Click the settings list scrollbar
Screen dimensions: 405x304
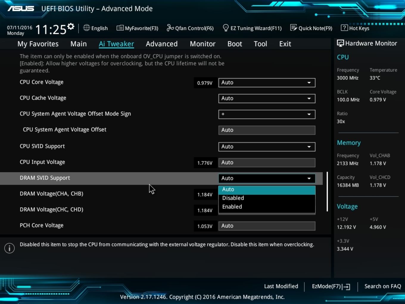click(327, 192)
